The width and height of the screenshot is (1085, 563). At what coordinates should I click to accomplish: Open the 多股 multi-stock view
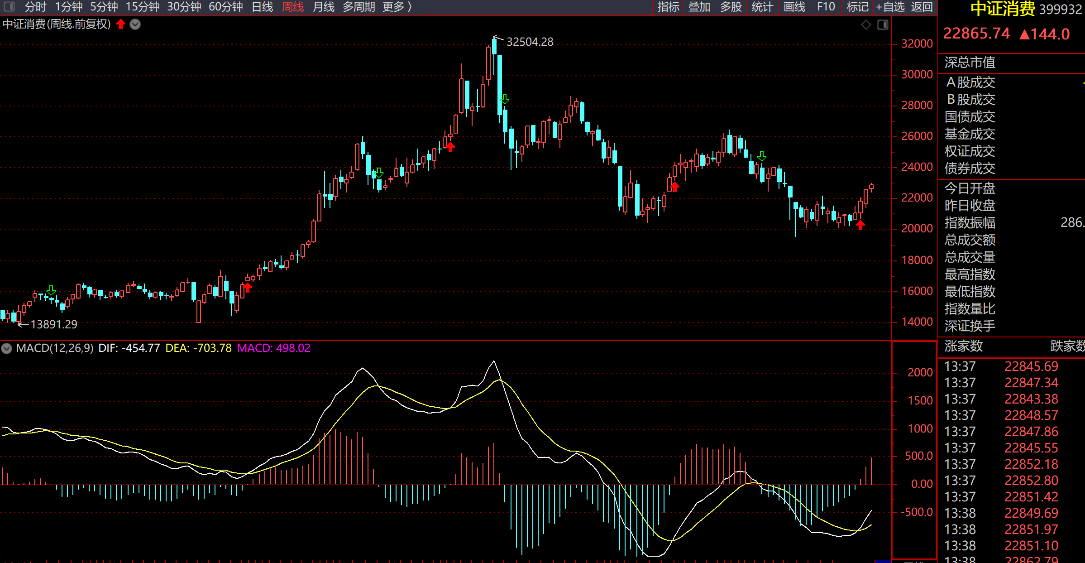coord(731,7)
